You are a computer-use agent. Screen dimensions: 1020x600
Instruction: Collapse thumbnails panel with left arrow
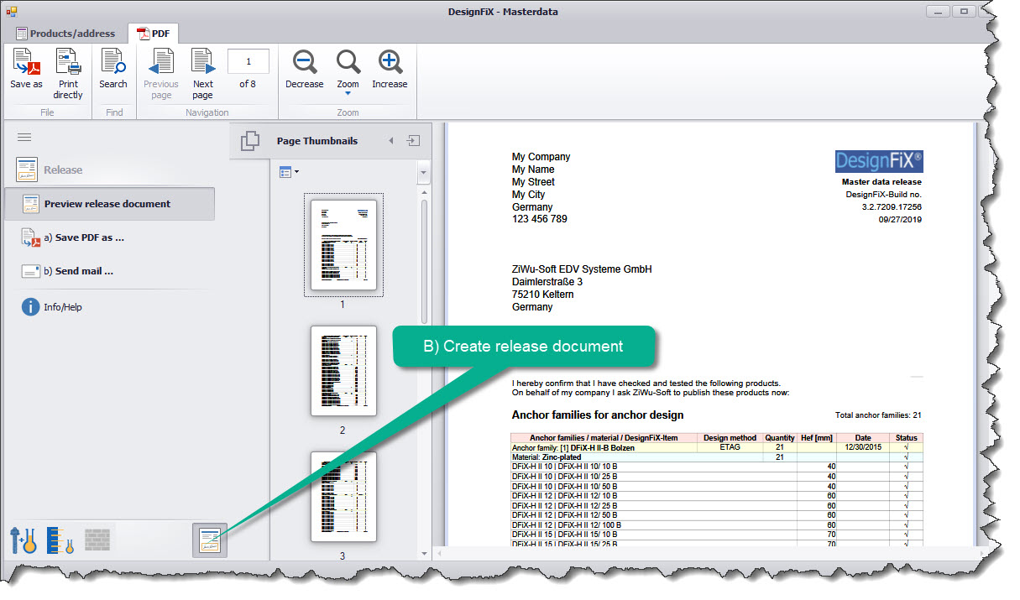click(x=391, y=141)
